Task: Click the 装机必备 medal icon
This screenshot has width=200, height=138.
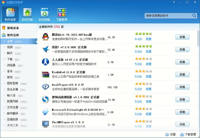Action: tap(4, 28)
